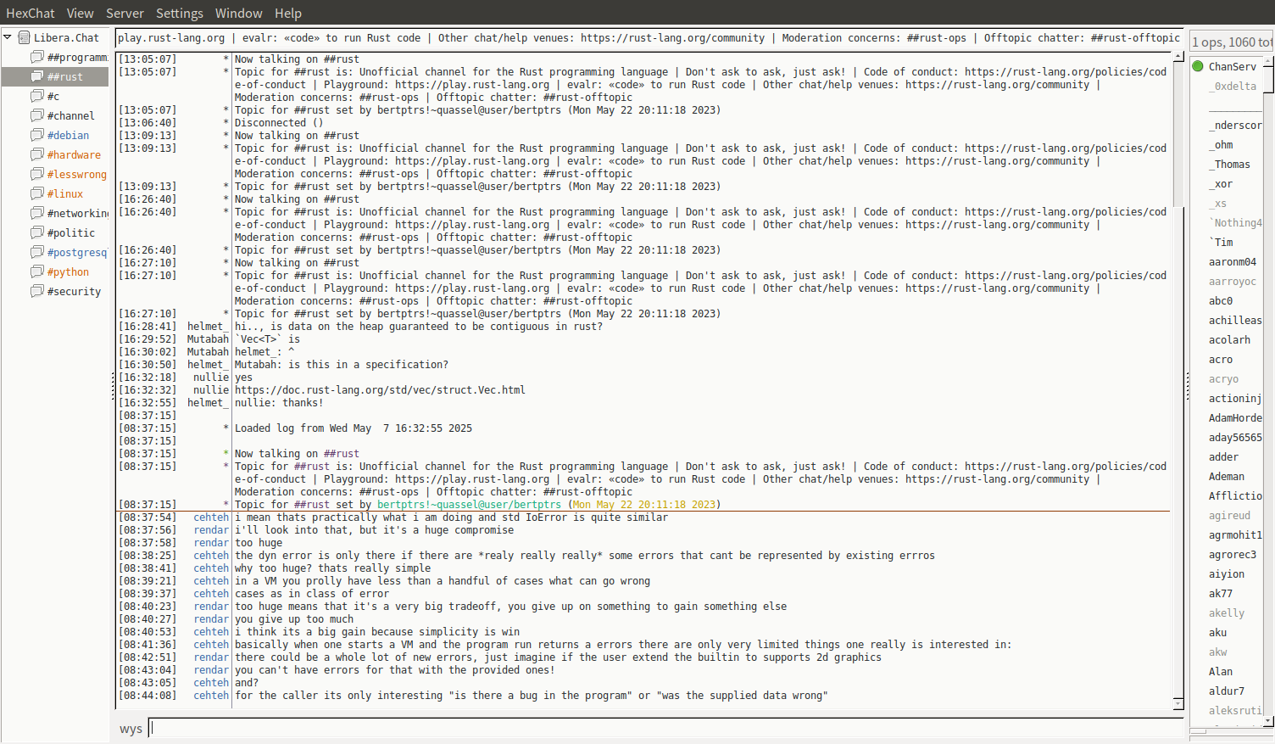This screenshot has width=1275, height=744.
Task: Select user aldur7 in user list
Action: point(1227,691)
